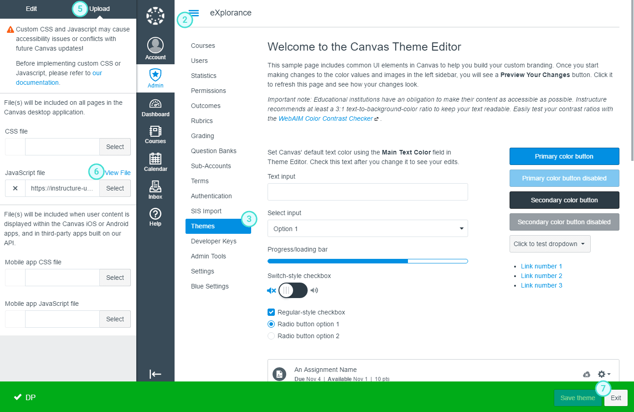The image size is (634, 412).
Task: Select Radio button option 1
Action: [x=271, y=324]
